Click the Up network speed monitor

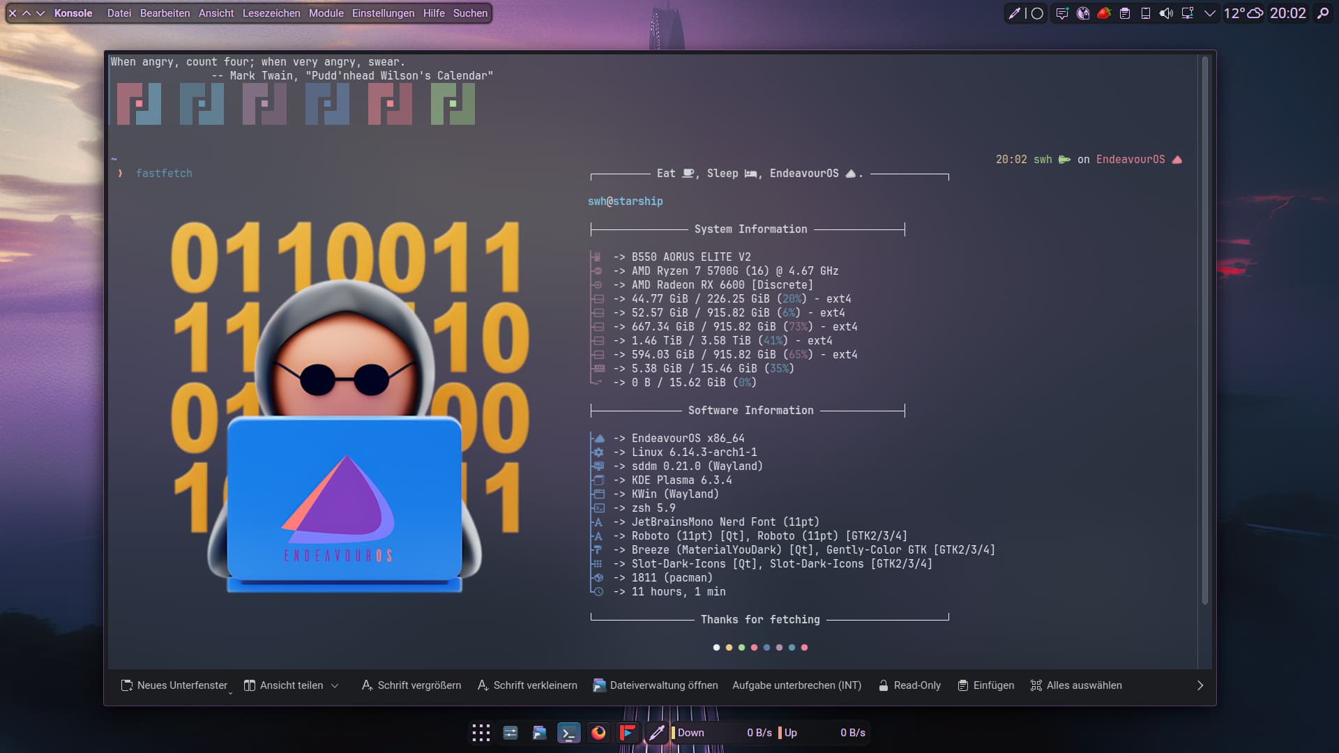coord(822,733)
